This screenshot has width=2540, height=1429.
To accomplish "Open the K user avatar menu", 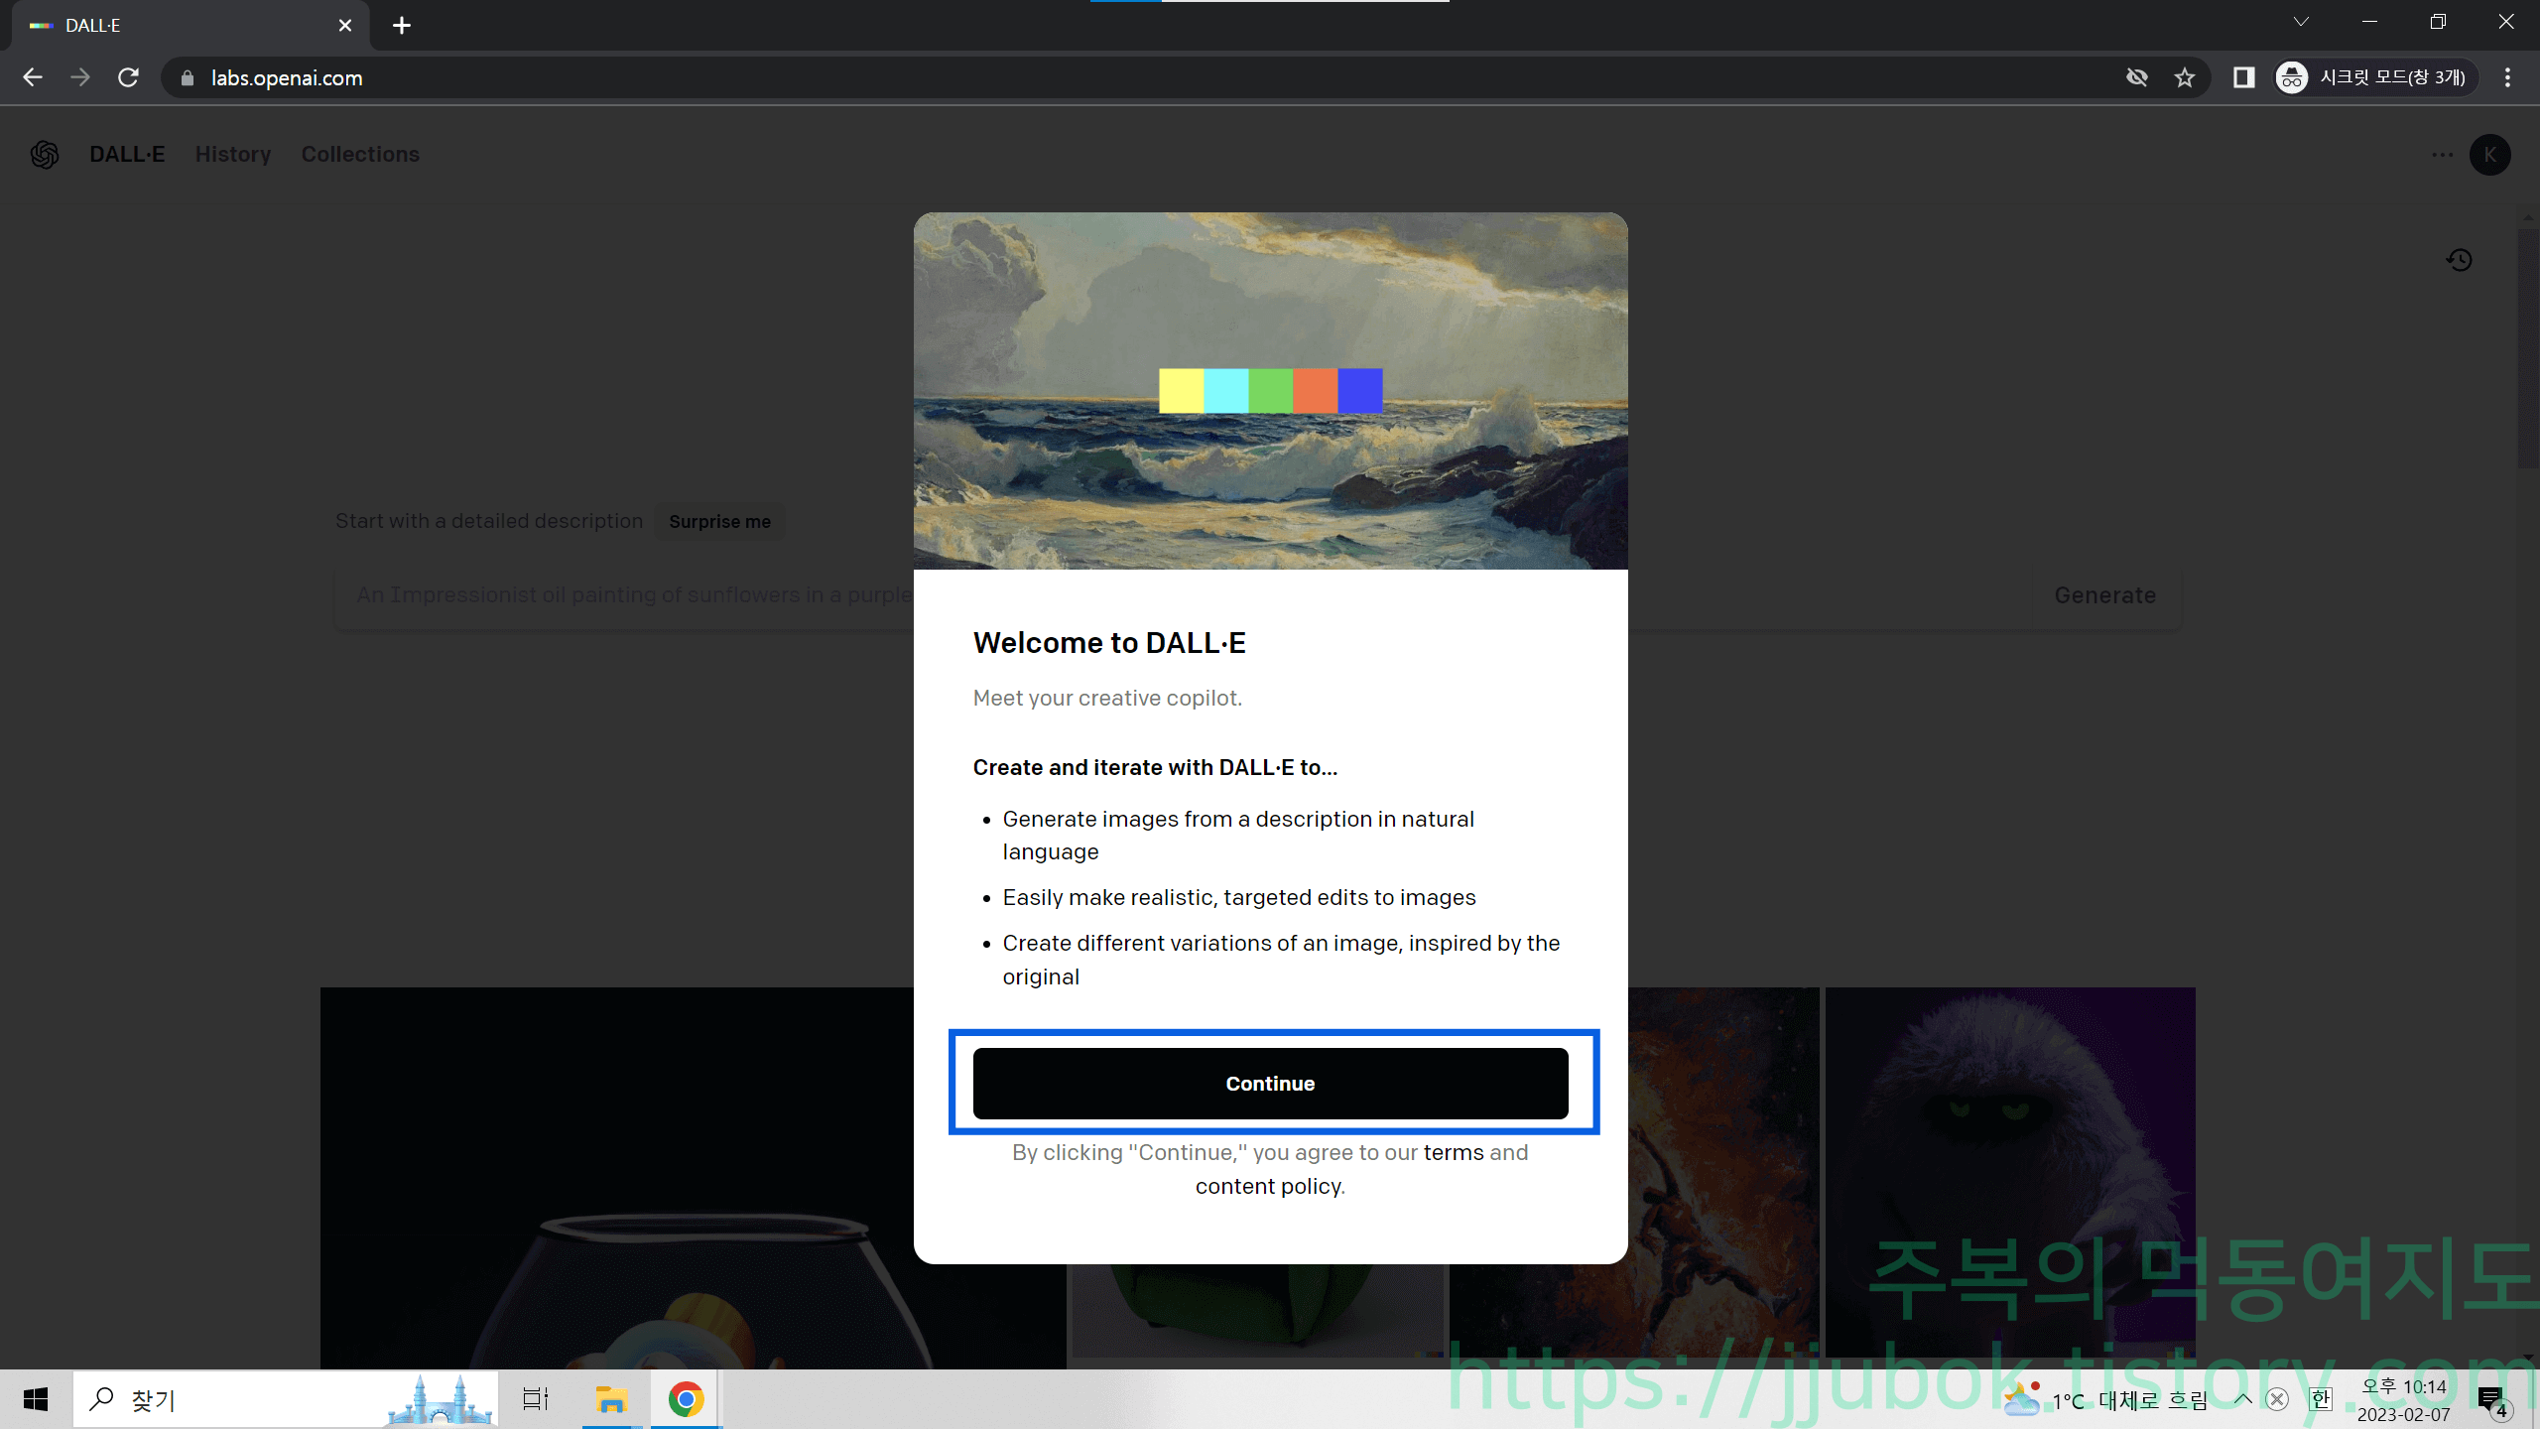I will [x=2489, y=154].
